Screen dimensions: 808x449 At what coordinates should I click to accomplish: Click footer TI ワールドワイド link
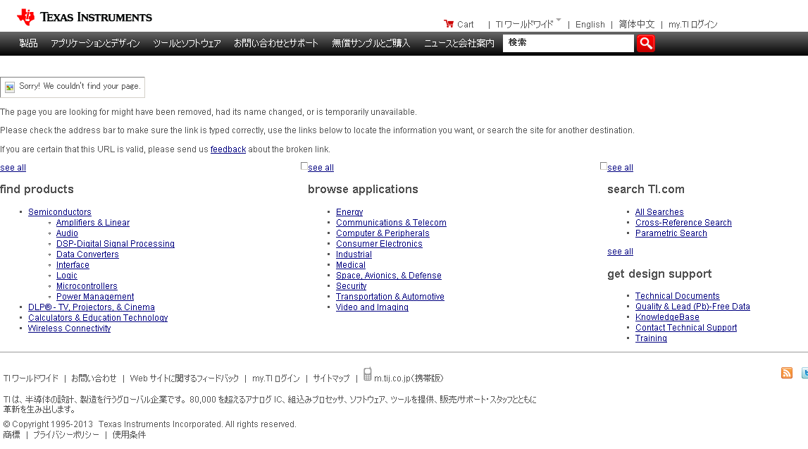(31, 379)
